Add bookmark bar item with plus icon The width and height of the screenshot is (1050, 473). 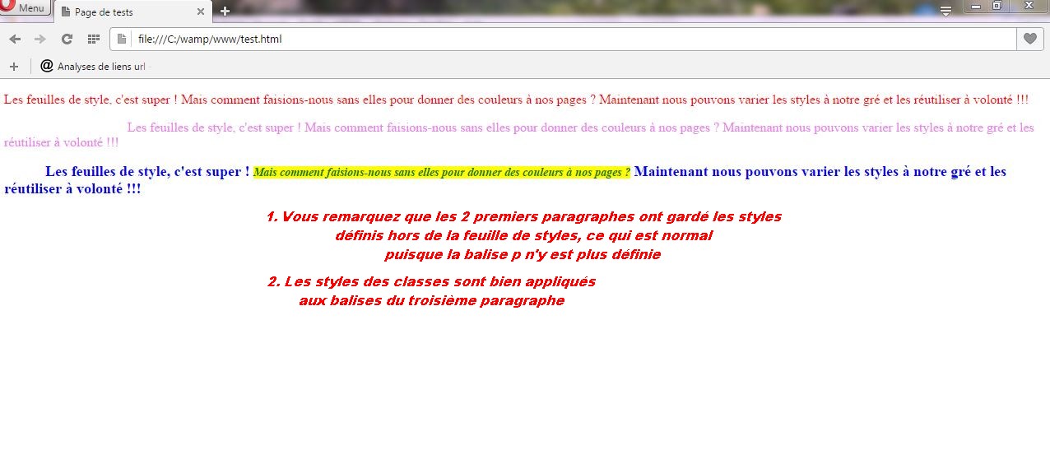[13, 66]
